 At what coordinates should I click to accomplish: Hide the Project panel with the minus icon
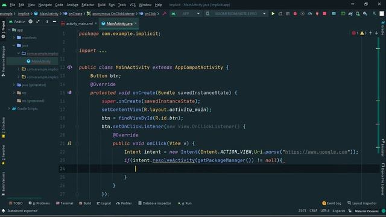coord(54,22)
